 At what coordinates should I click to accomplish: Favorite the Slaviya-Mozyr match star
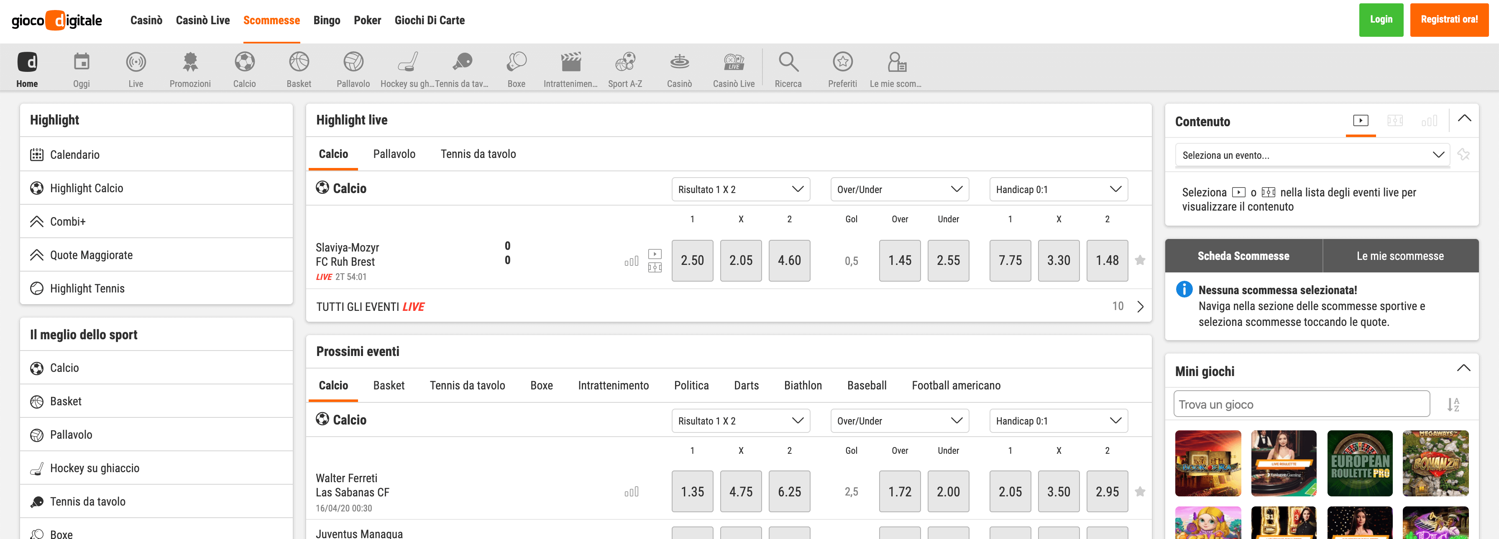click(1140, 260)
